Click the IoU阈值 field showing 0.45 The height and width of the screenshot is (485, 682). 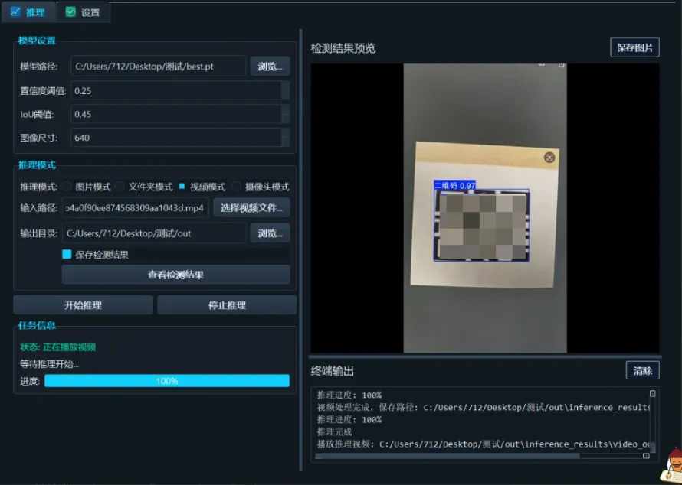tap(175, 114)
